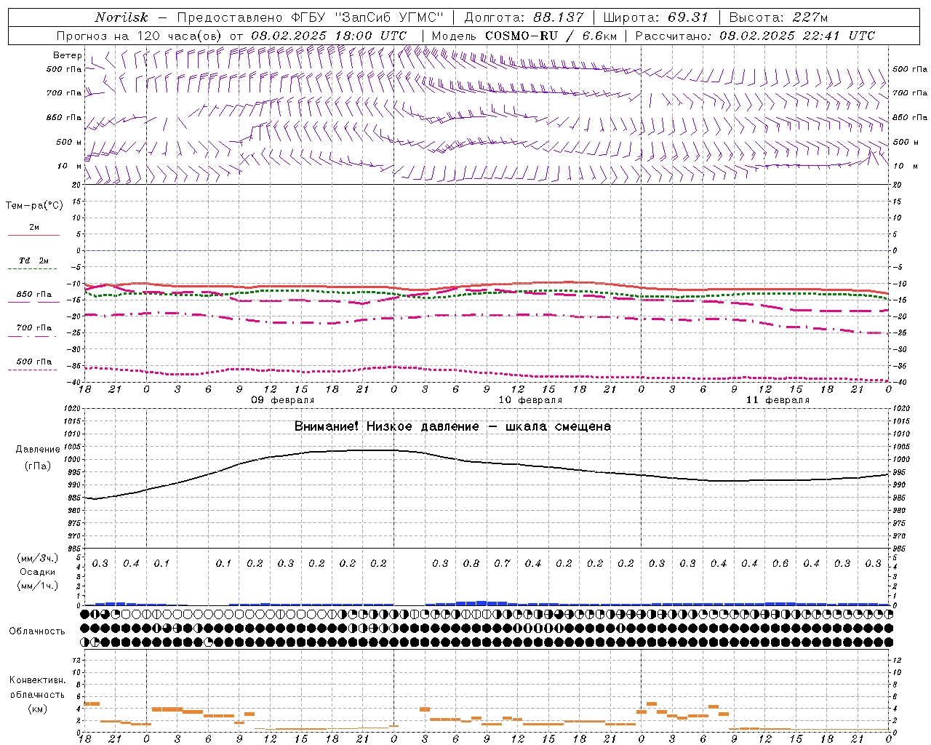Click the 500 м wind level label on left
The image size is (931, 745).
pos(68,142)
